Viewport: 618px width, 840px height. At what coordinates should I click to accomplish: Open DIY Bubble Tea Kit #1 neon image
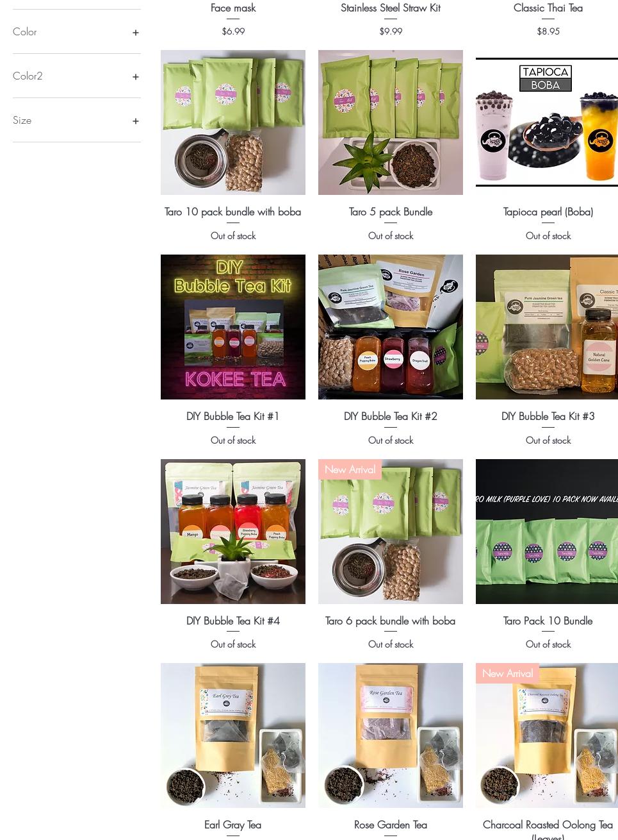(x=233, y=327)
